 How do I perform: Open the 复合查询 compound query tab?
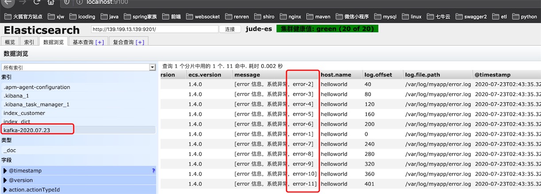coord(128,42)
